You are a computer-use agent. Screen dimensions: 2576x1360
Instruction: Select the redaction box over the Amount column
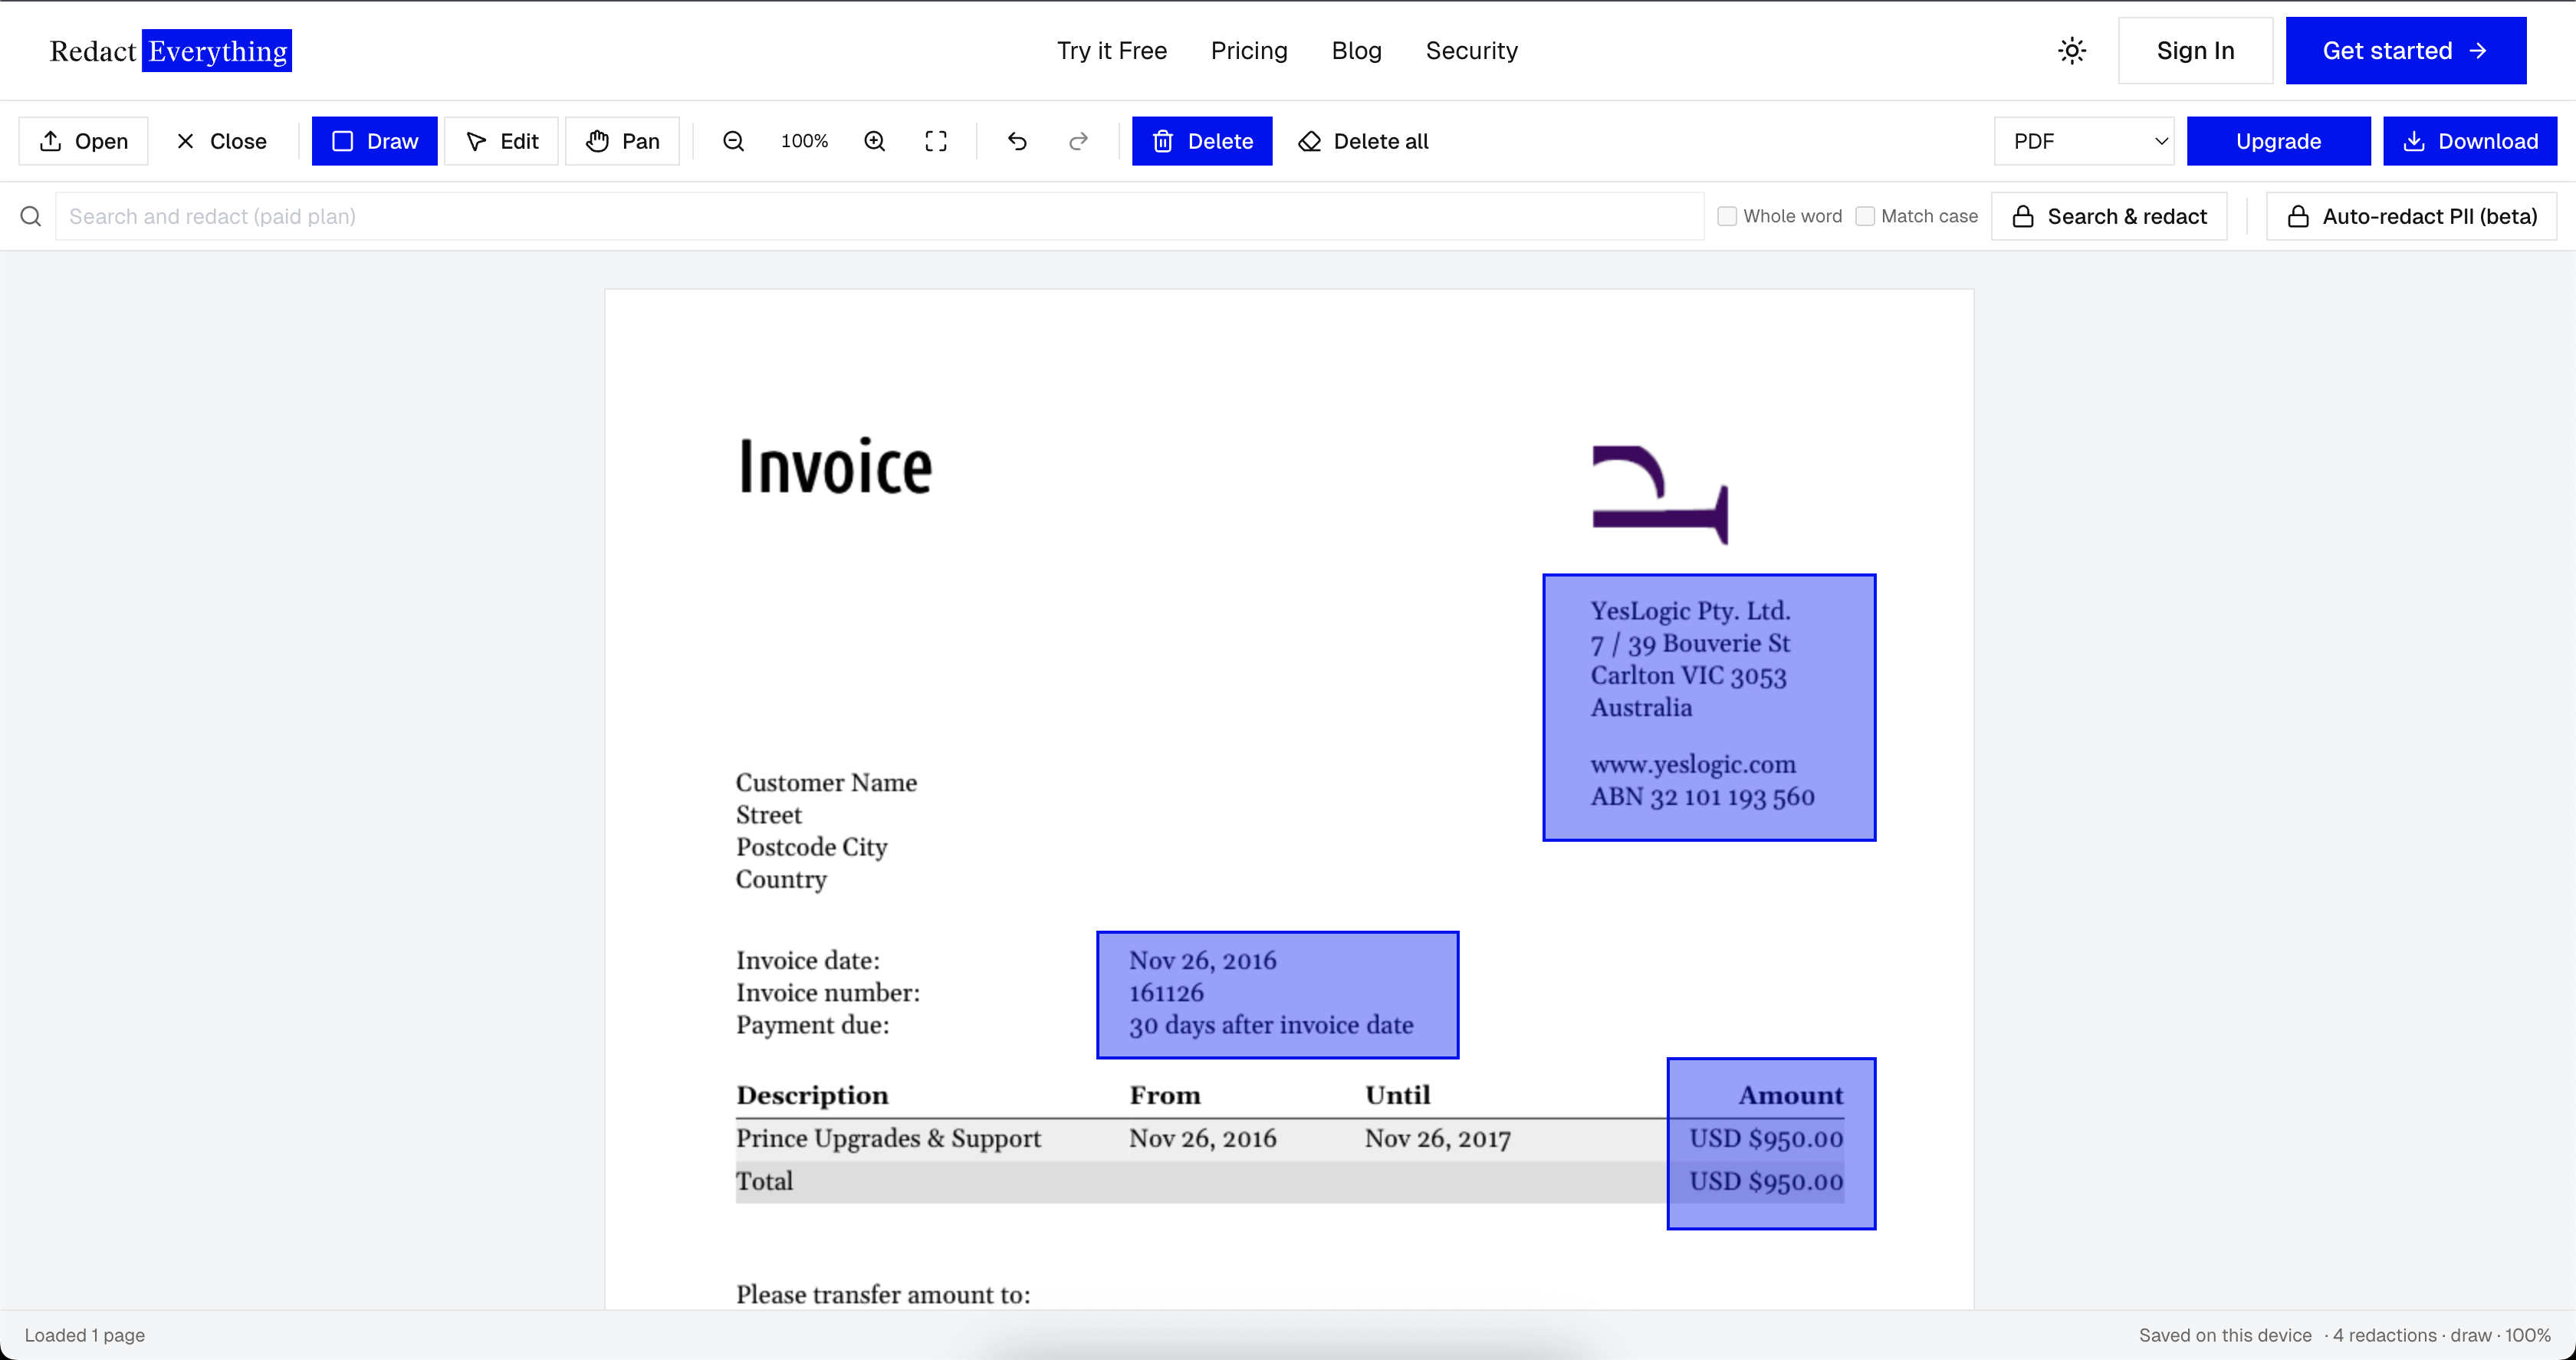pos(1771,1143)
